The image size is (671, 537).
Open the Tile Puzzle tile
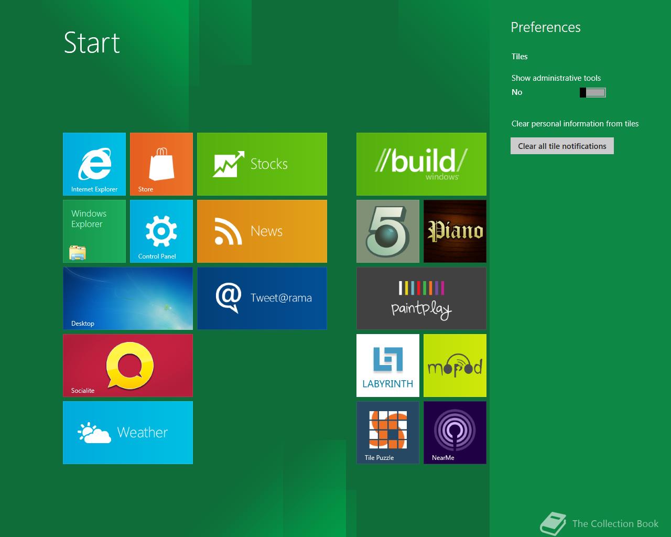[x=388, y=433]
